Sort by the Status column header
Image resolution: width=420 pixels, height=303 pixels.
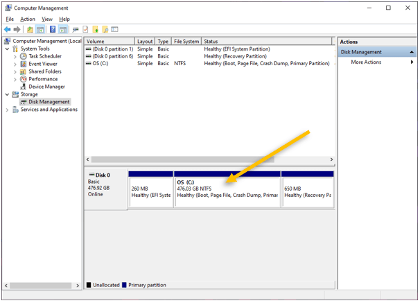point(267,42)
